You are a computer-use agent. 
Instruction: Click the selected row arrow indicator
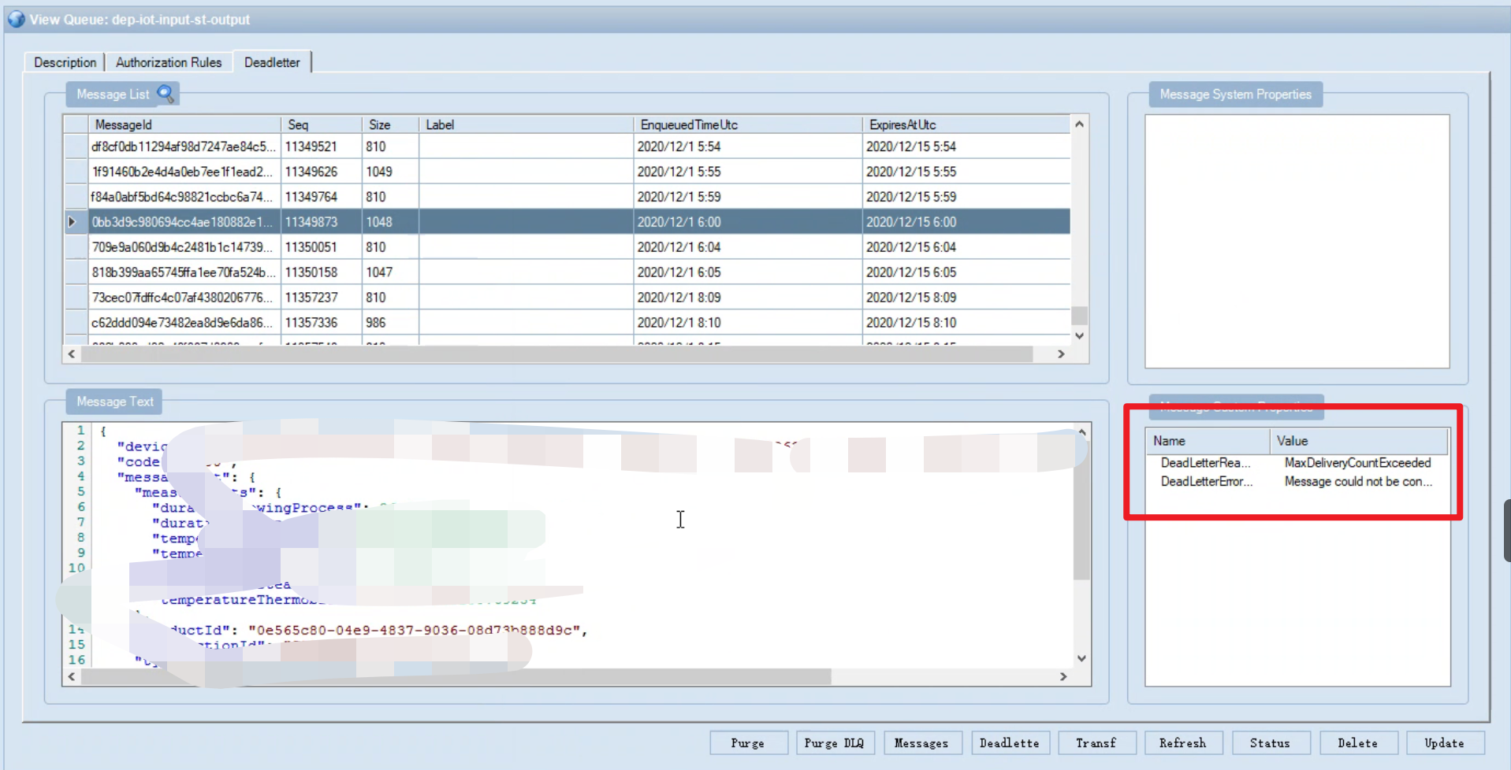tap(73, 222)
